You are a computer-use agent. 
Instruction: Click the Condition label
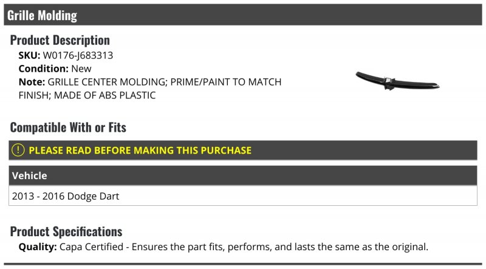[x=43, y=69]
